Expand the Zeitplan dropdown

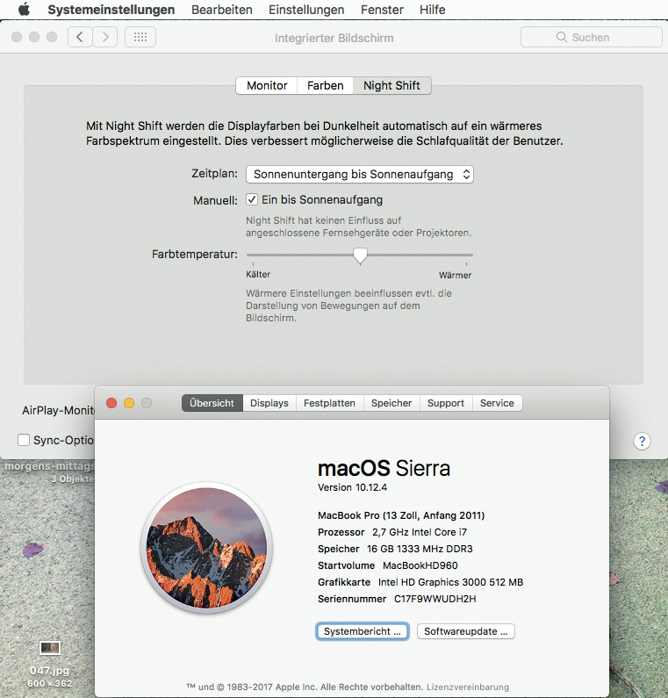pyautogui.click(x=360, y=174)
